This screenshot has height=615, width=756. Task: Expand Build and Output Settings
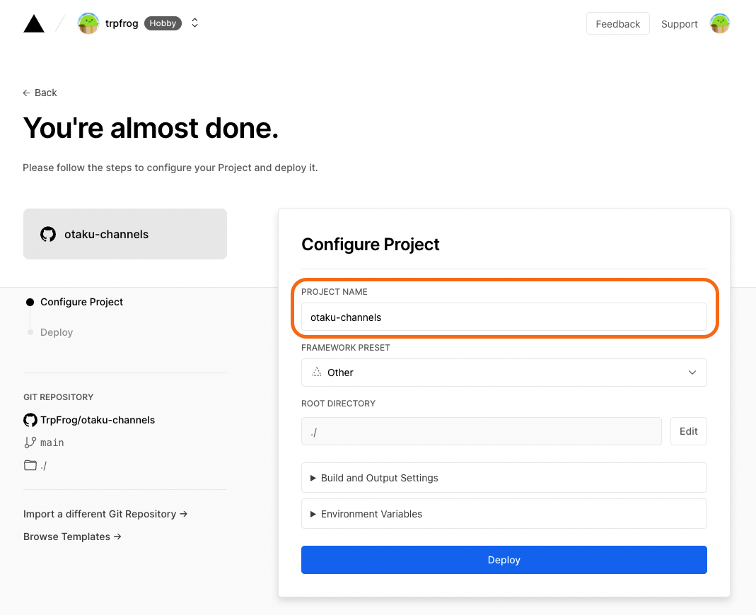point(504,478)
